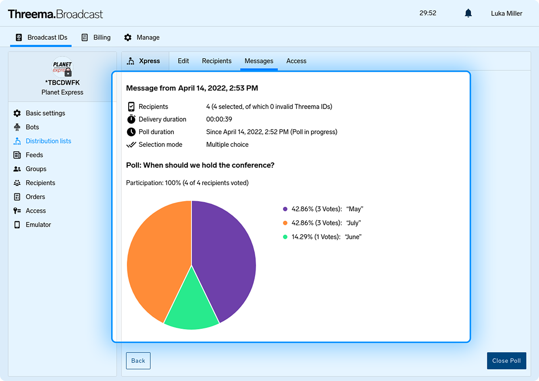539x381 pixels.
Task: Click the Planet Express name under the avatar
Action: [63, 92]
